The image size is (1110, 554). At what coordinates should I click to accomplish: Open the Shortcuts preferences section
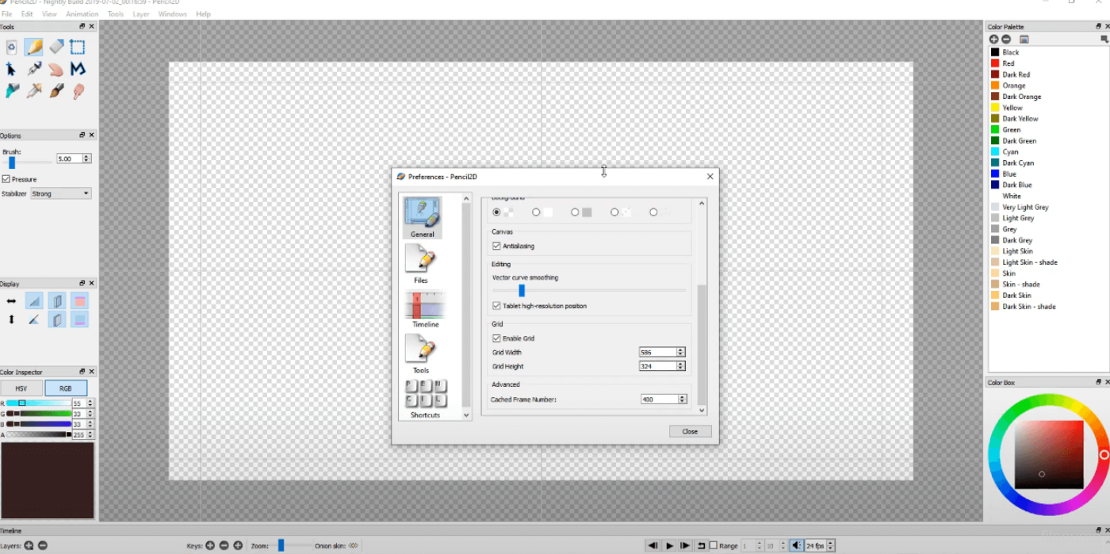click(425, 399)
